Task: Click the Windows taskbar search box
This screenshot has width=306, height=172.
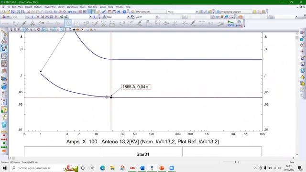Action: (44, 168)
